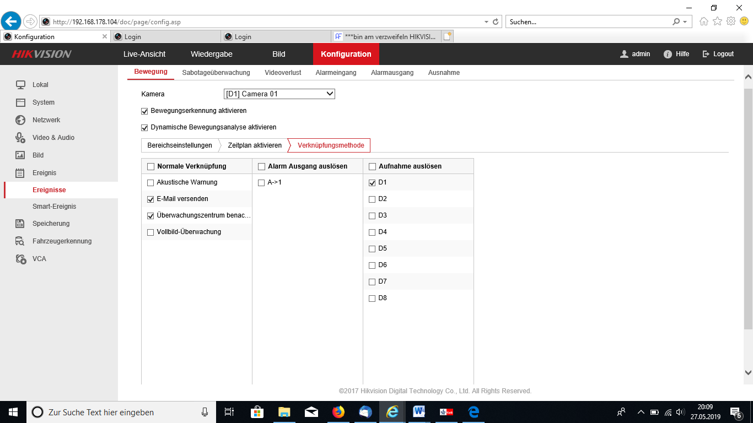Switch to the Sabotageüberwachung tab
The image size is (753, 423).
(x=216, y=73)
